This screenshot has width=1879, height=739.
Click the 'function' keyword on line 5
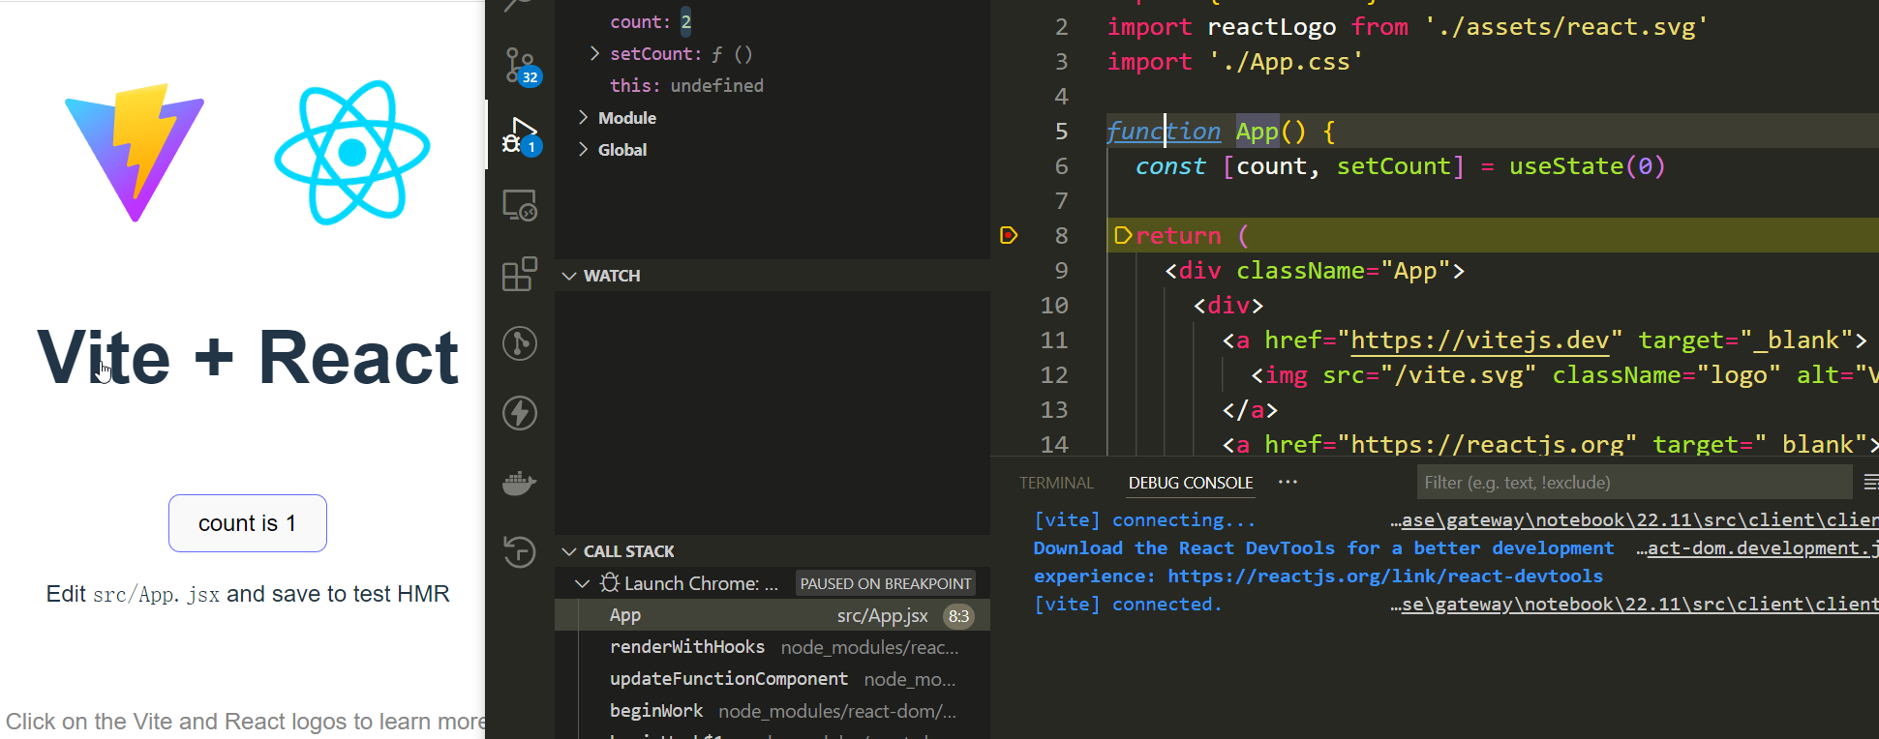[x=1164, y=132]
